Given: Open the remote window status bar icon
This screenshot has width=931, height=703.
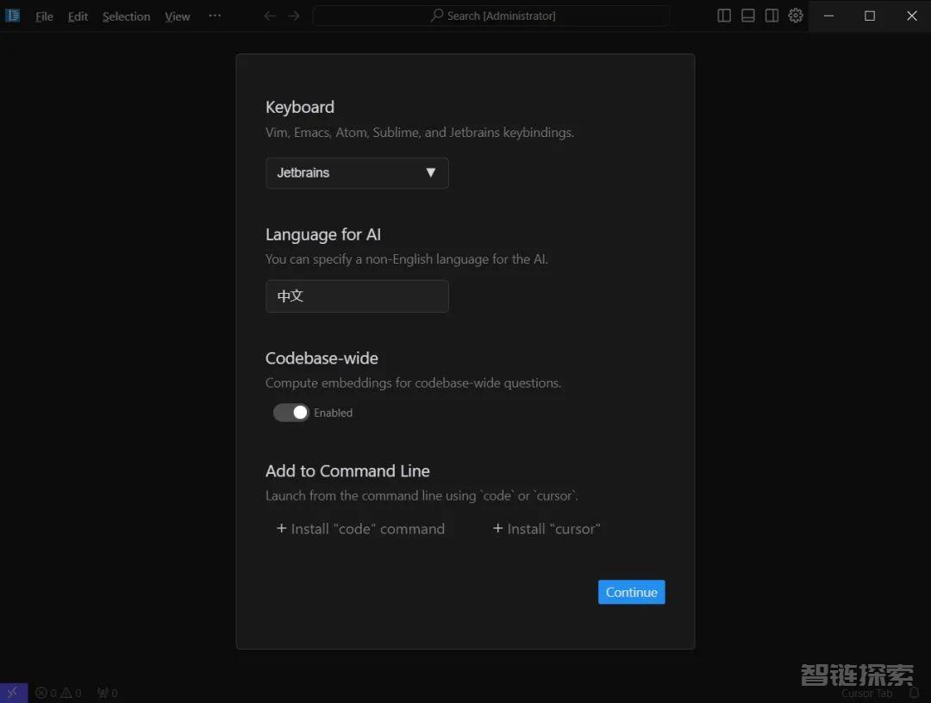Looking at the screenshot, I should (x=13, y=693).
